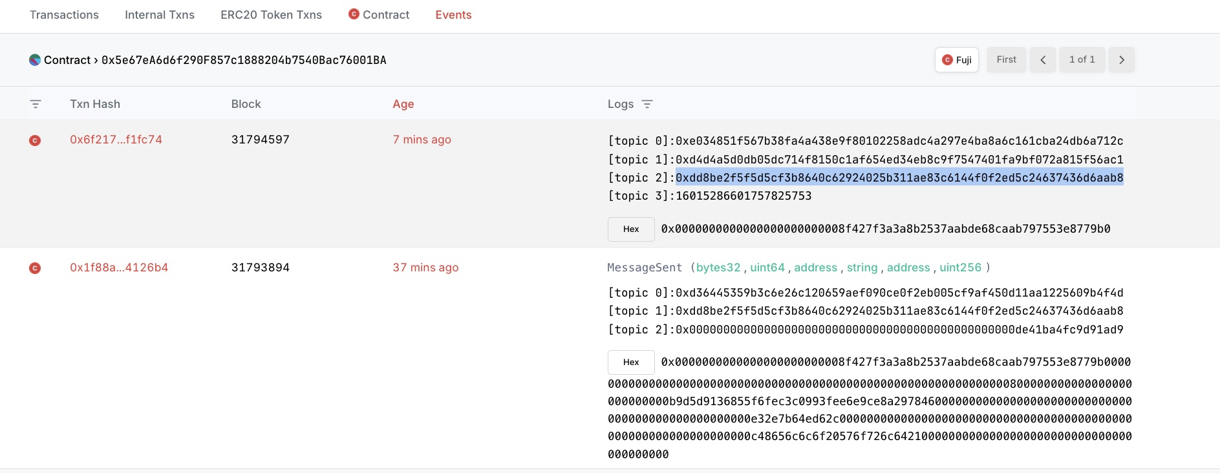Click the contract identicon beside Contract breadcrumb

click(35, 60)
